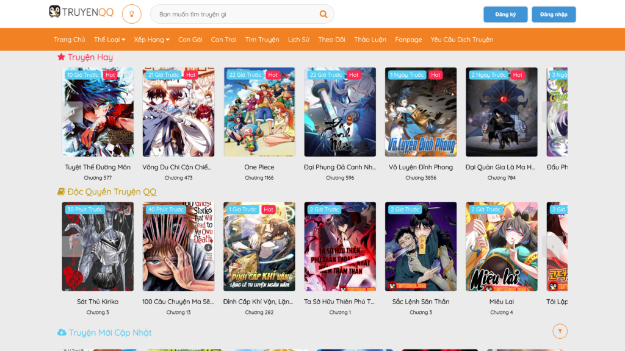This screenshot has height=351, width=625.
Task: Expand the Thể Loại dropdown menu
Action: click(109, 40)
